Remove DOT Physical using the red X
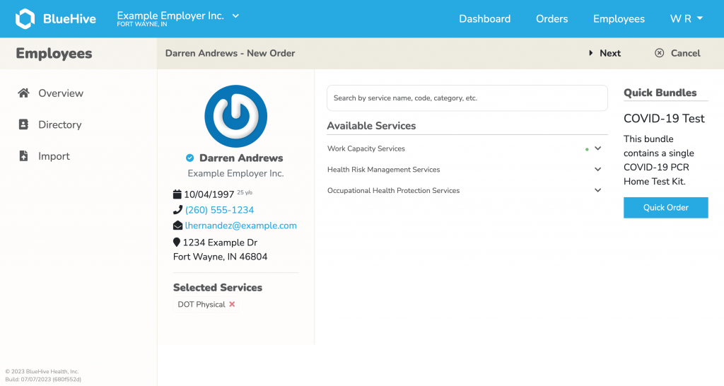 coord(232,305)
